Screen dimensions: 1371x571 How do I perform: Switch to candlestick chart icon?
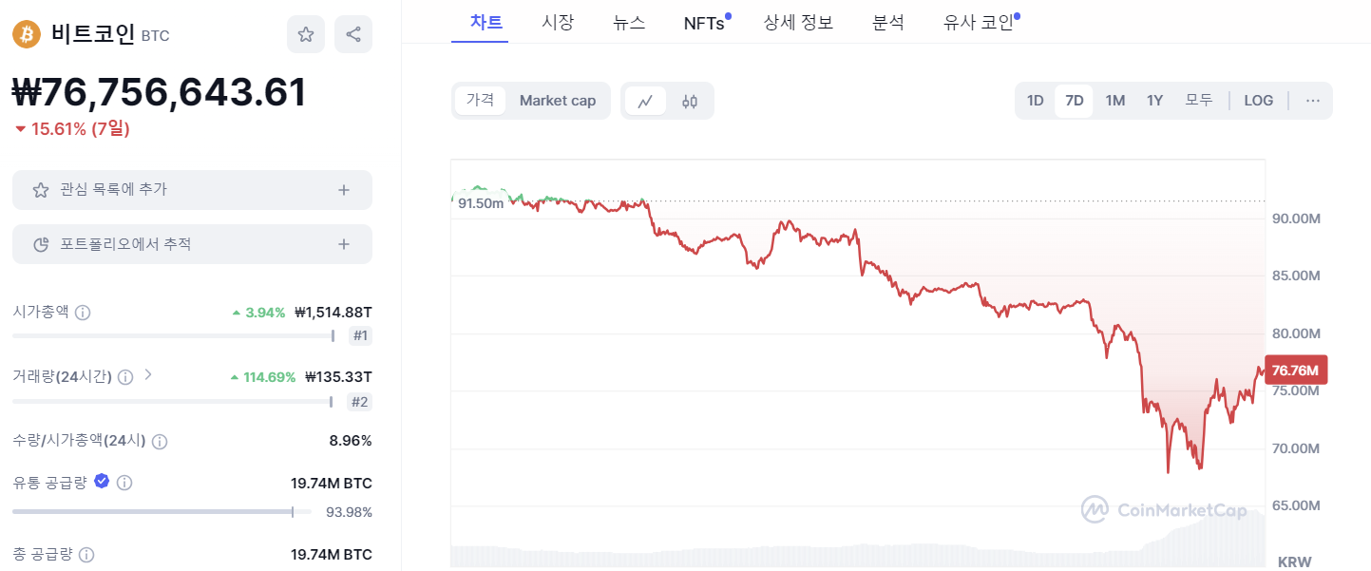point(690,101)
